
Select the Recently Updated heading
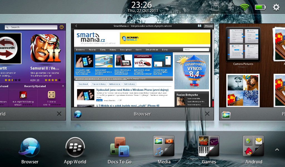pos(35,86)
